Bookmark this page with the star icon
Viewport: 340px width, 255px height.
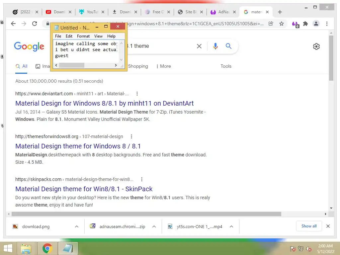(x=282, y=24)
